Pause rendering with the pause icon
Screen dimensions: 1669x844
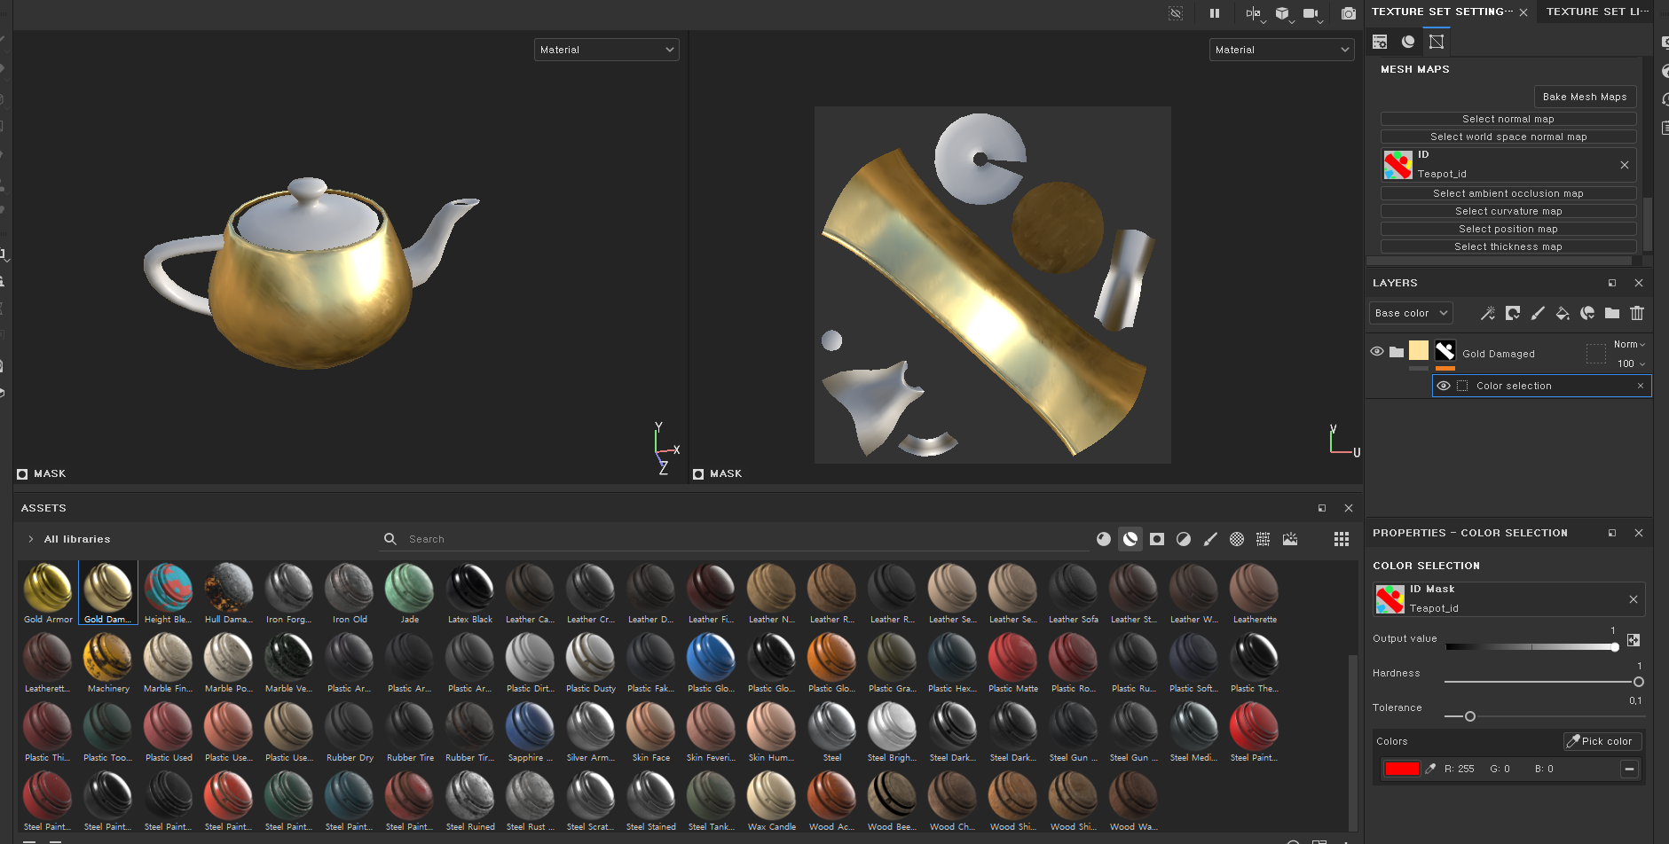click(1215, 13)
